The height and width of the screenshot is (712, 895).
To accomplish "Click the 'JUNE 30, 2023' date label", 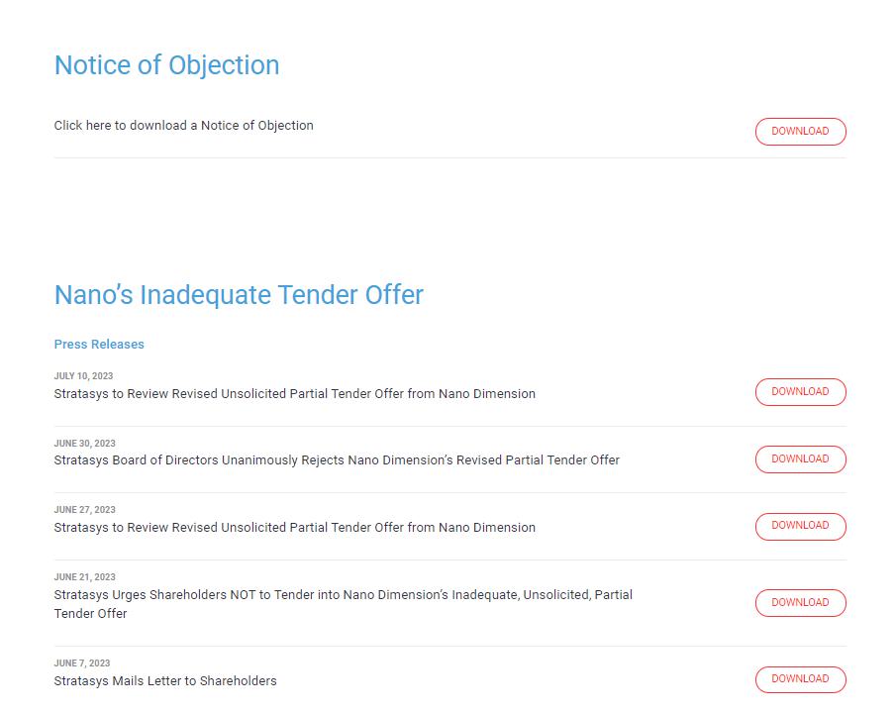I will (84, 444).
